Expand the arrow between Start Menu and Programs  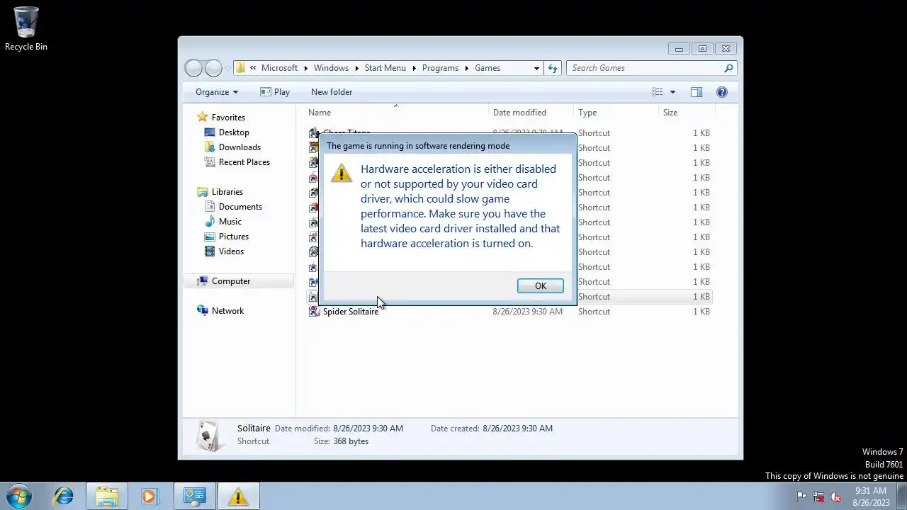coord(415,68)
